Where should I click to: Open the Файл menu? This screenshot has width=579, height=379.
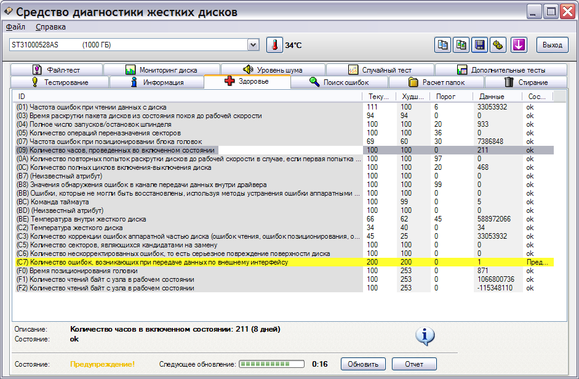click(15, 27)
